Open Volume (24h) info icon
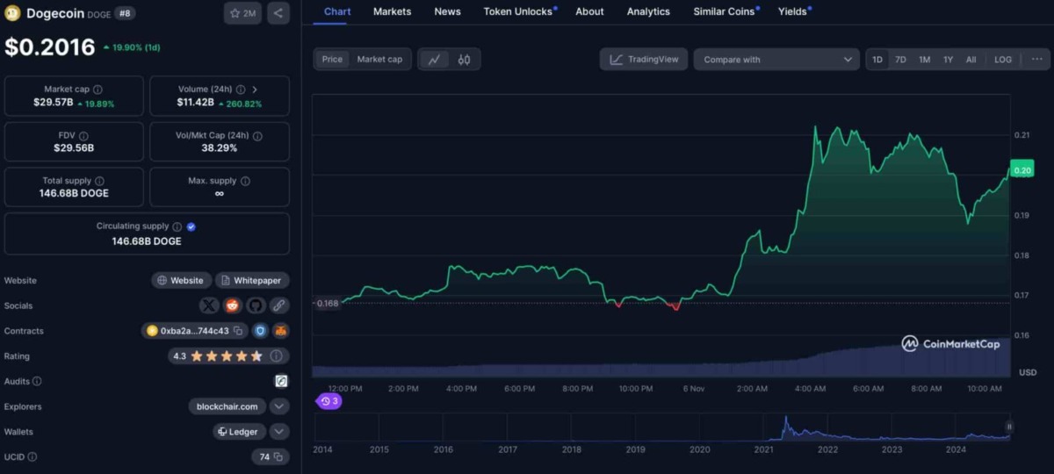This screenshot has height=474, width=1054. [242, 90]
